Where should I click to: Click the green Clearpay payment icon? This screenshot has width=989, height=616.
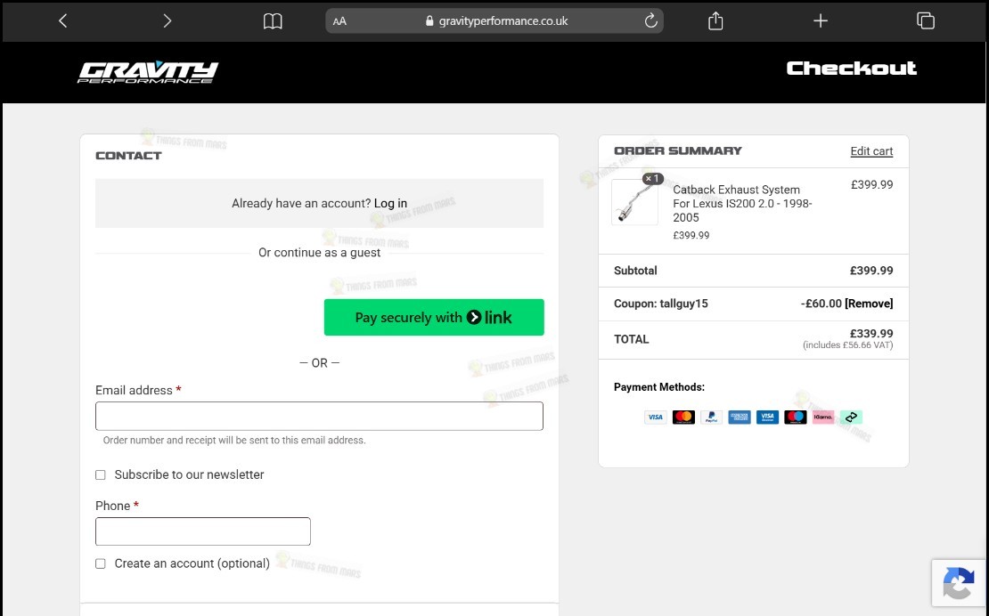[851, 417]
